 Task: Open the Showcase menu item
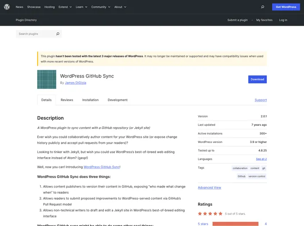click(x=34, y=7)
